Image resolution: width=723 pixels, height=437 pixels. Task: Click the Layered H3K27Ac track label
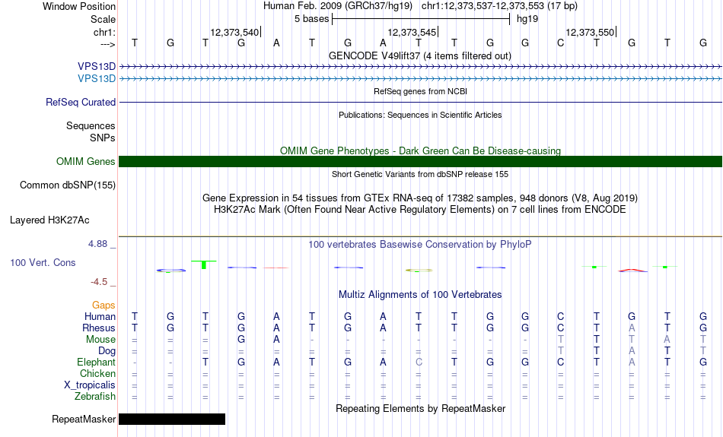point(49,220)
